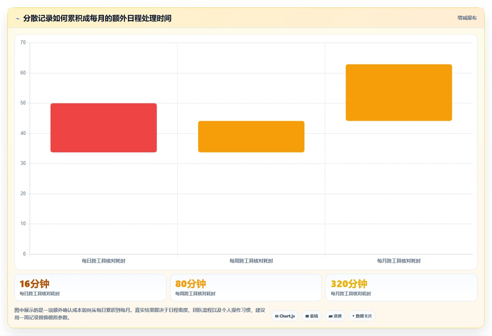The height and width of the screenshot is (336, 492).
Task: Select the 320分钟 stat card
Action: [401, 287]
